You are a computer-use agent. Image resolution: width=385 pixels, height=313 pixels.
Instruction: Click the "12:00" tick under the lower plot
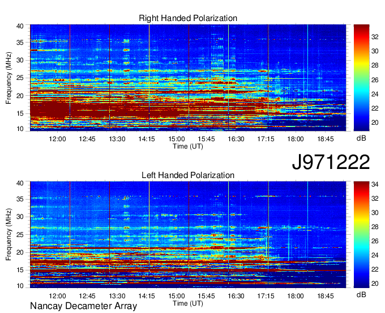(x=57, y=296)
